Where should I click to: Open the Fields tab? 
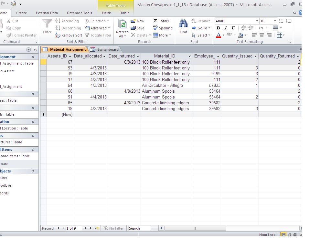pos(107,13)
